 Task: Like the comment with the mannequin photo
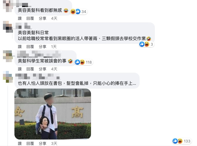pos(20,143)
